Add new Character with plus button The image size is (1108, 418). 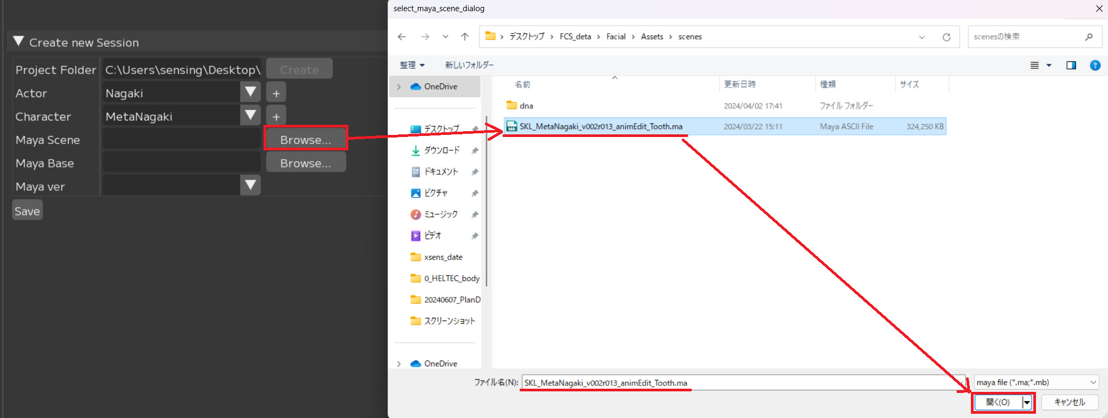[x=276, y=117]
